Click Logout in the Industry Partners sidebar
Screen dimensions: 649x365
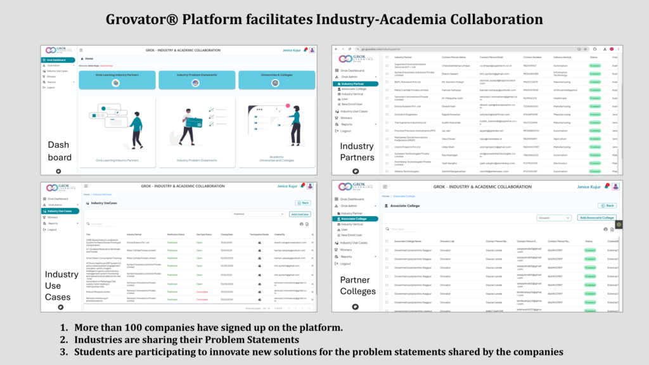(345, 131)
